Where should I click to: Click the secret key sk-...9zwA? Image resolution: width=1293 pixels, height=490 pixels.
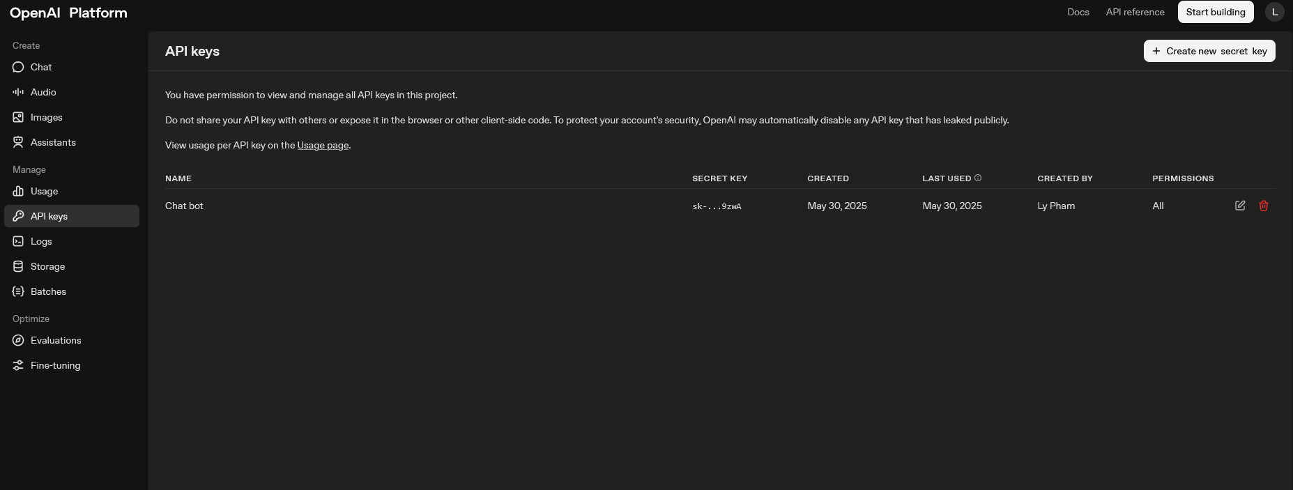coord(717,206)
